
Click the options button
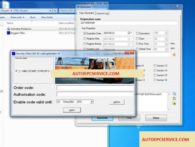(117, 102)
